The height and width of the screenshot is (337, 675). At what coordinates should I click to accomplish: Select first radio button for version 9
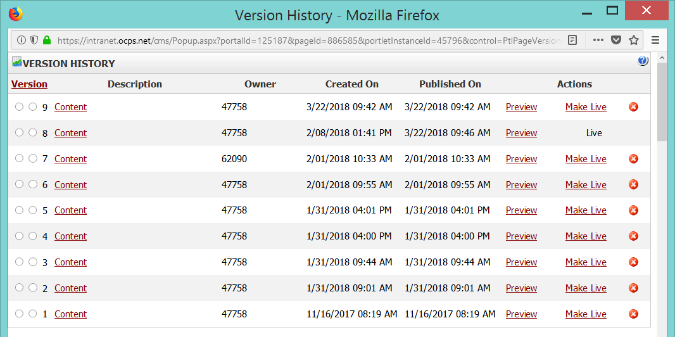point(20,107)
